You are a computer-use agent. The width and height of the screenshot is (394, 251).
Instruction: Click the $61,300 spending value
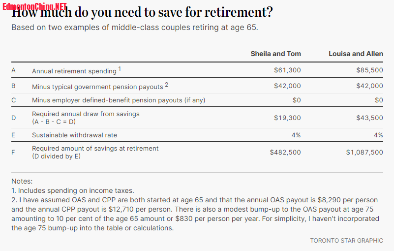[287, 70]
